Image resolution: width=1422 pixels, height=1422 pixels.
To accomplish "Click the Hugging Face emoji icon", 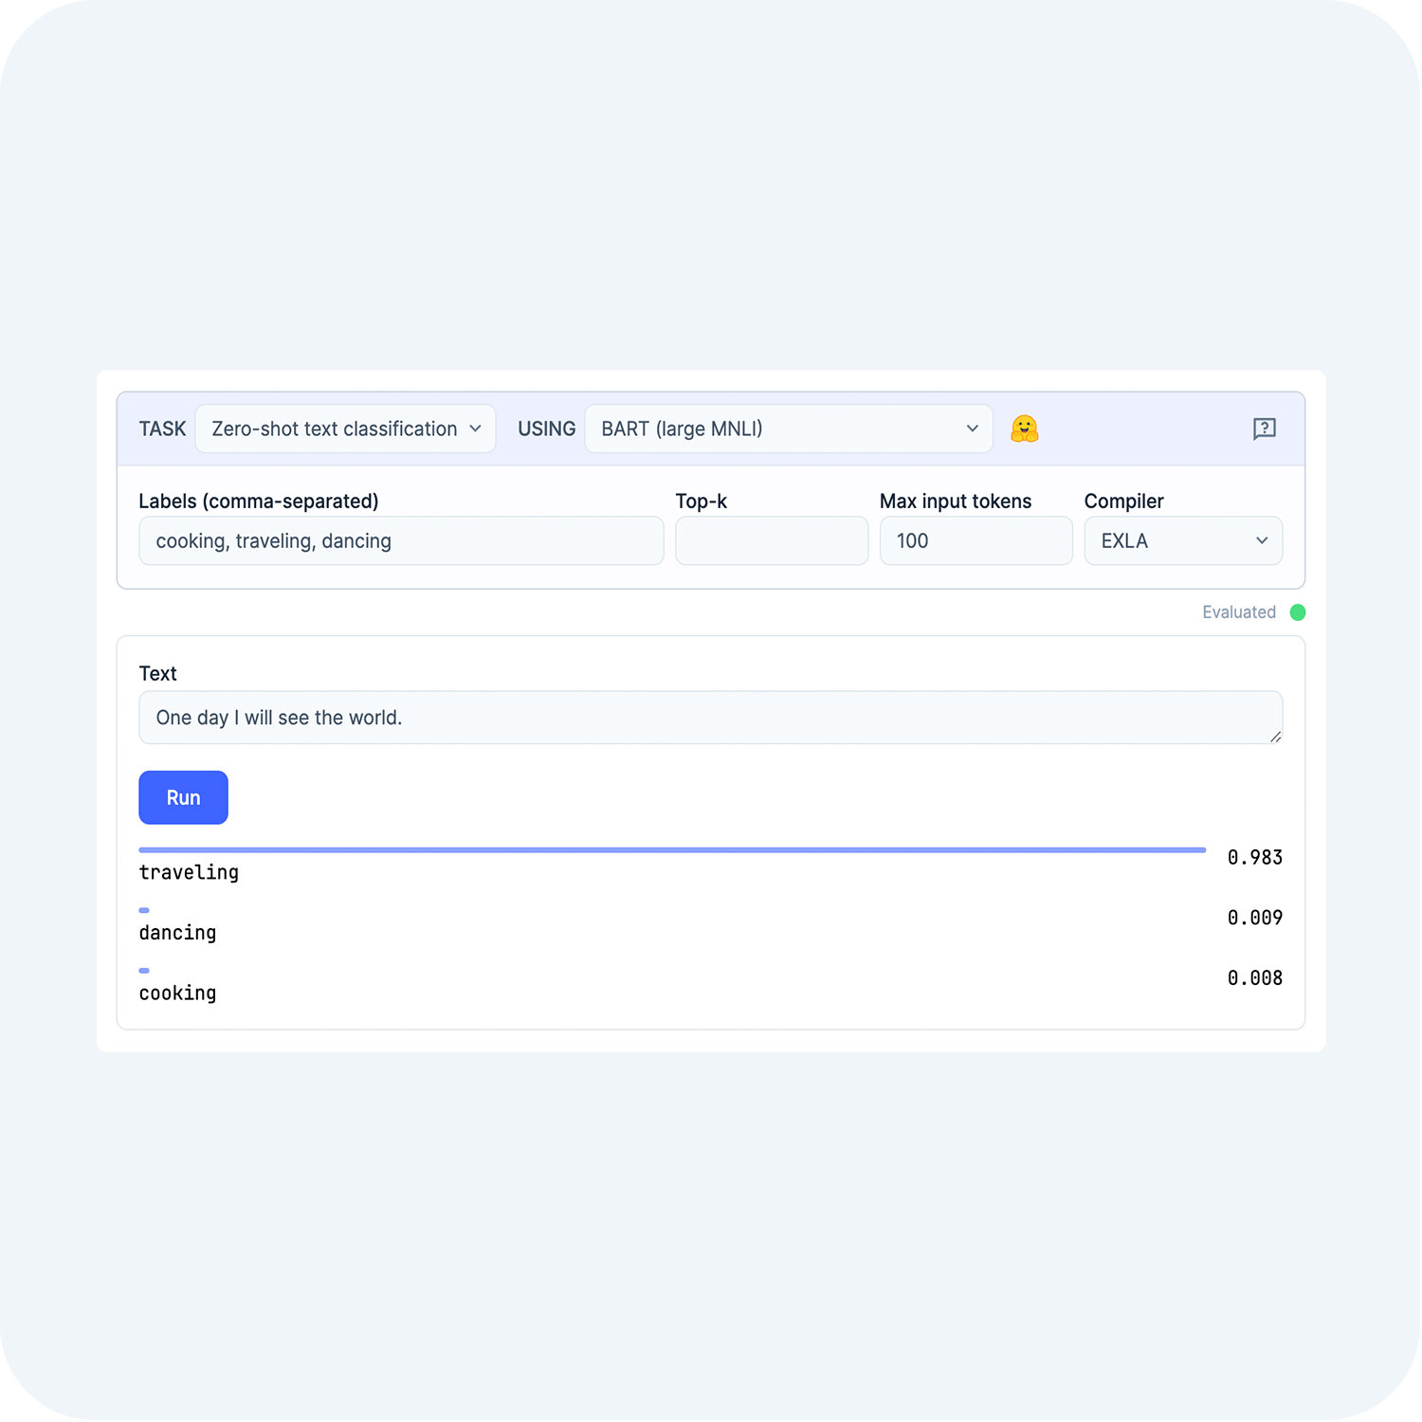I will pyautogui.click(x=1024, y=429).
